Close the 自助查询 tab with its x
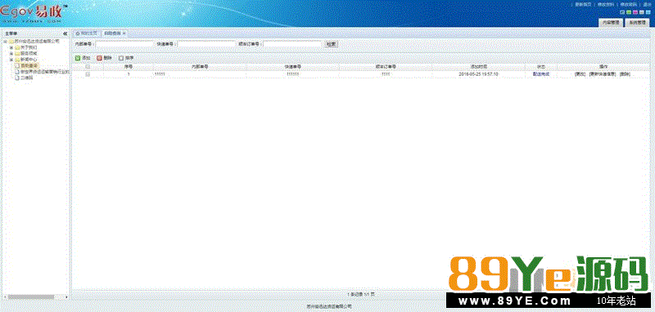 point(124,33)
